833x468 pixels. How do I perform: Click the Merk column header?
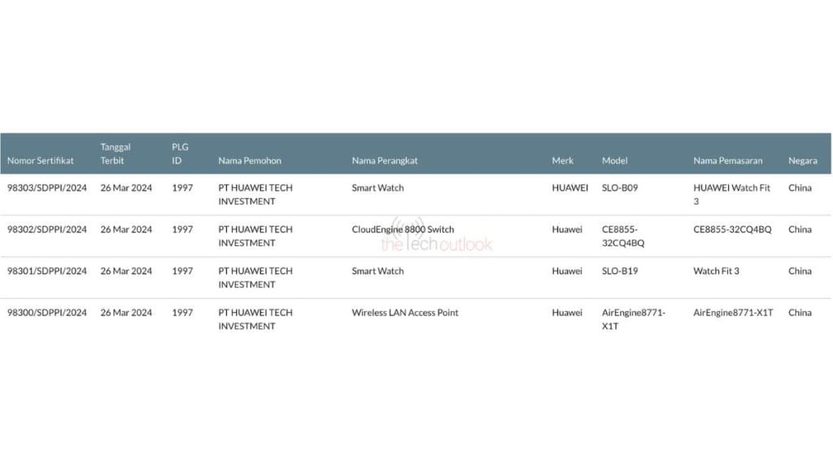click(563, 161)
